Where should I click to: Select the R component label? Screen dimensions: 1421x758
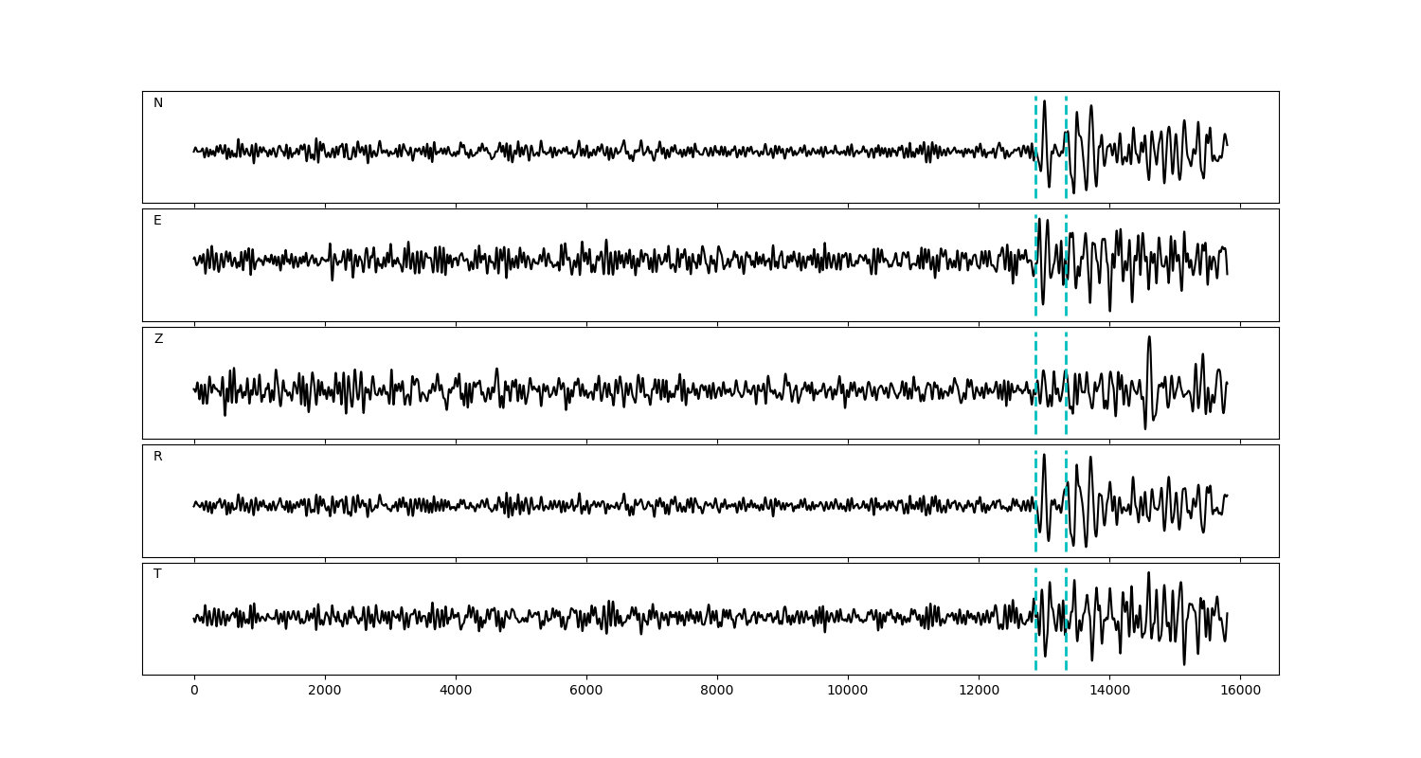pos(158,457)
